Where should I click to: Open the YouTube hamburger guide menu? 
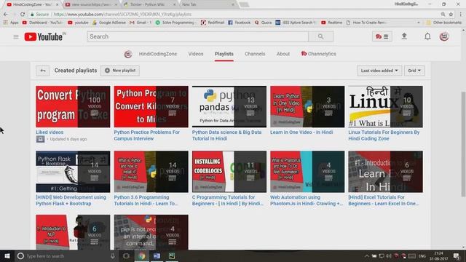[x=16, y=37]
